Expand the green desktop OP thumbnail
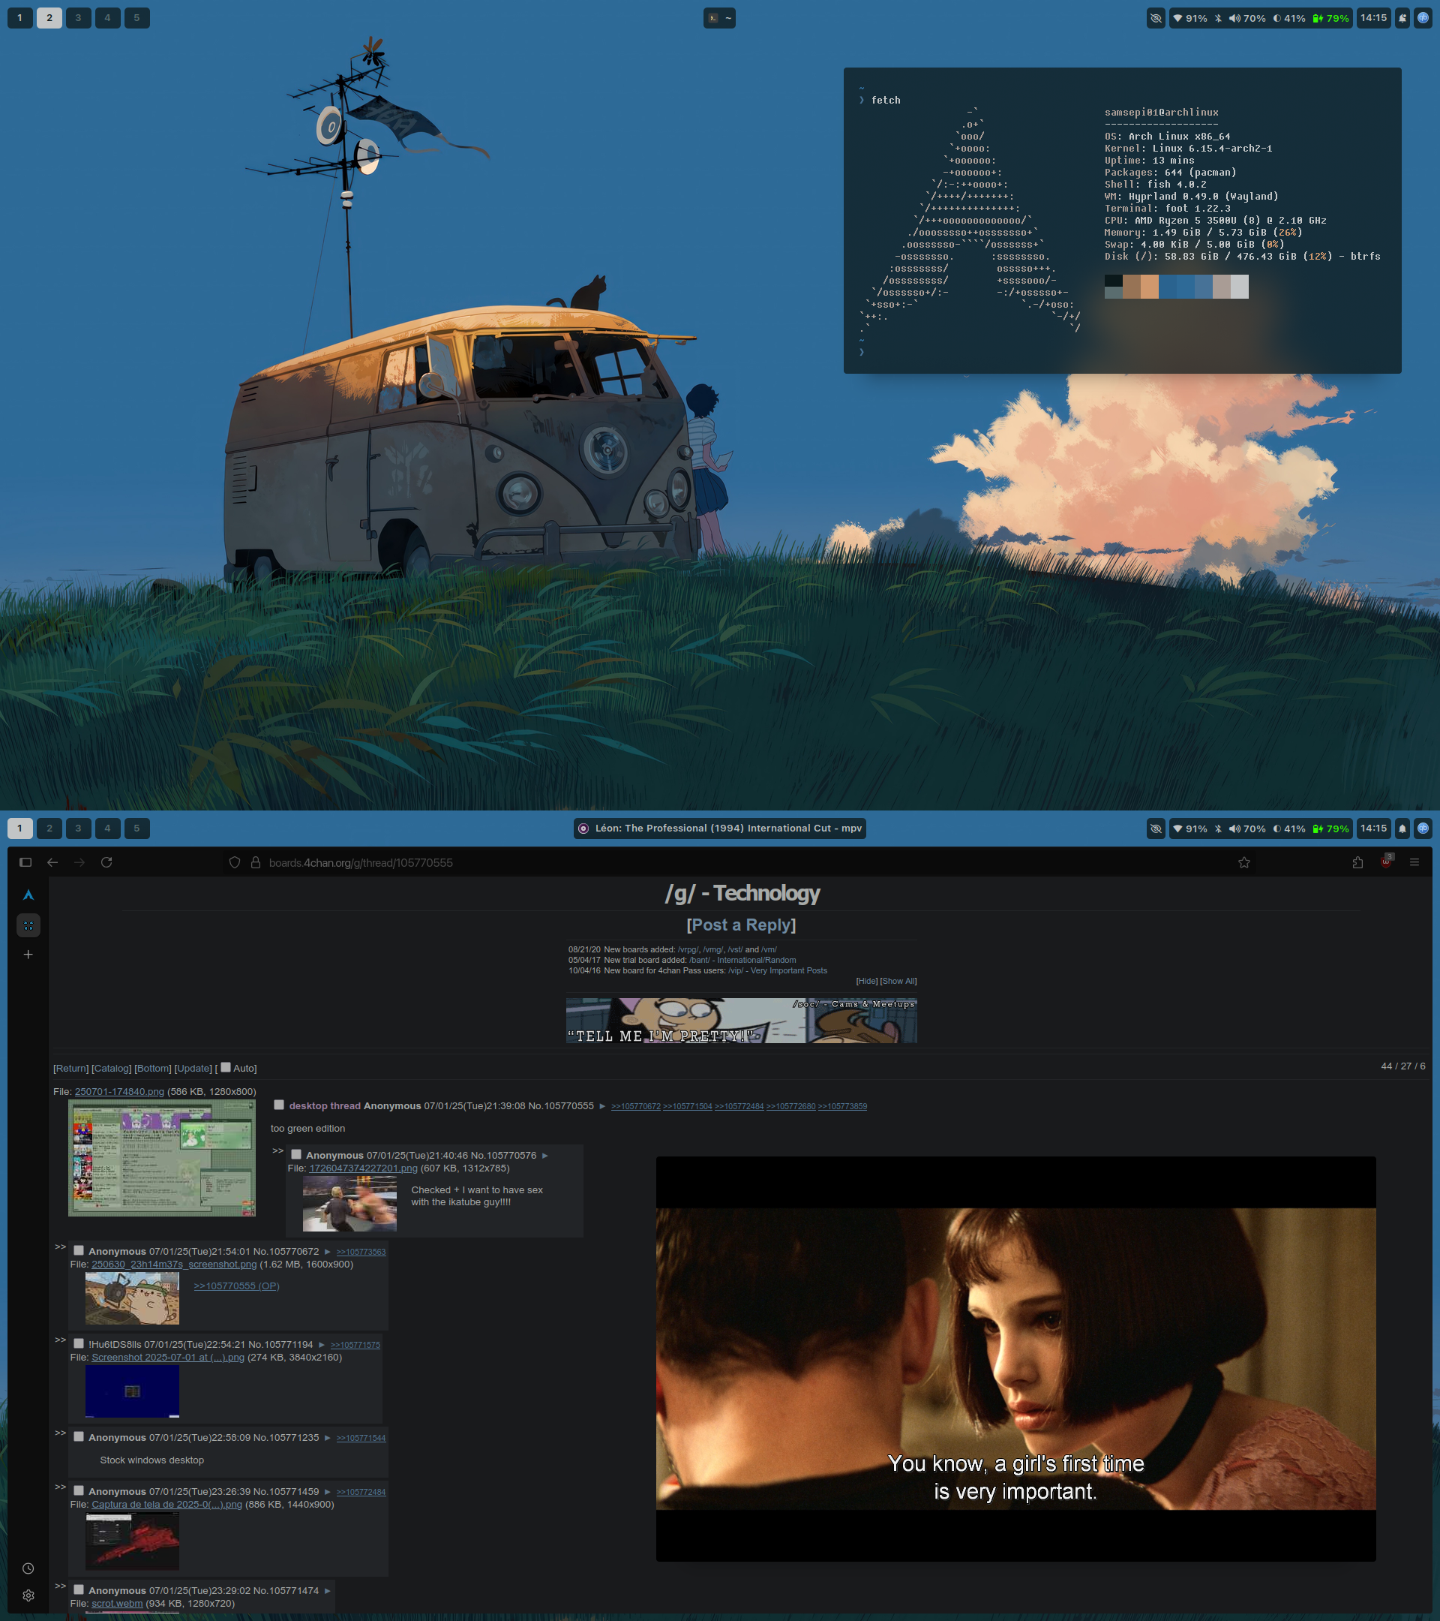 pos(162,1157)
